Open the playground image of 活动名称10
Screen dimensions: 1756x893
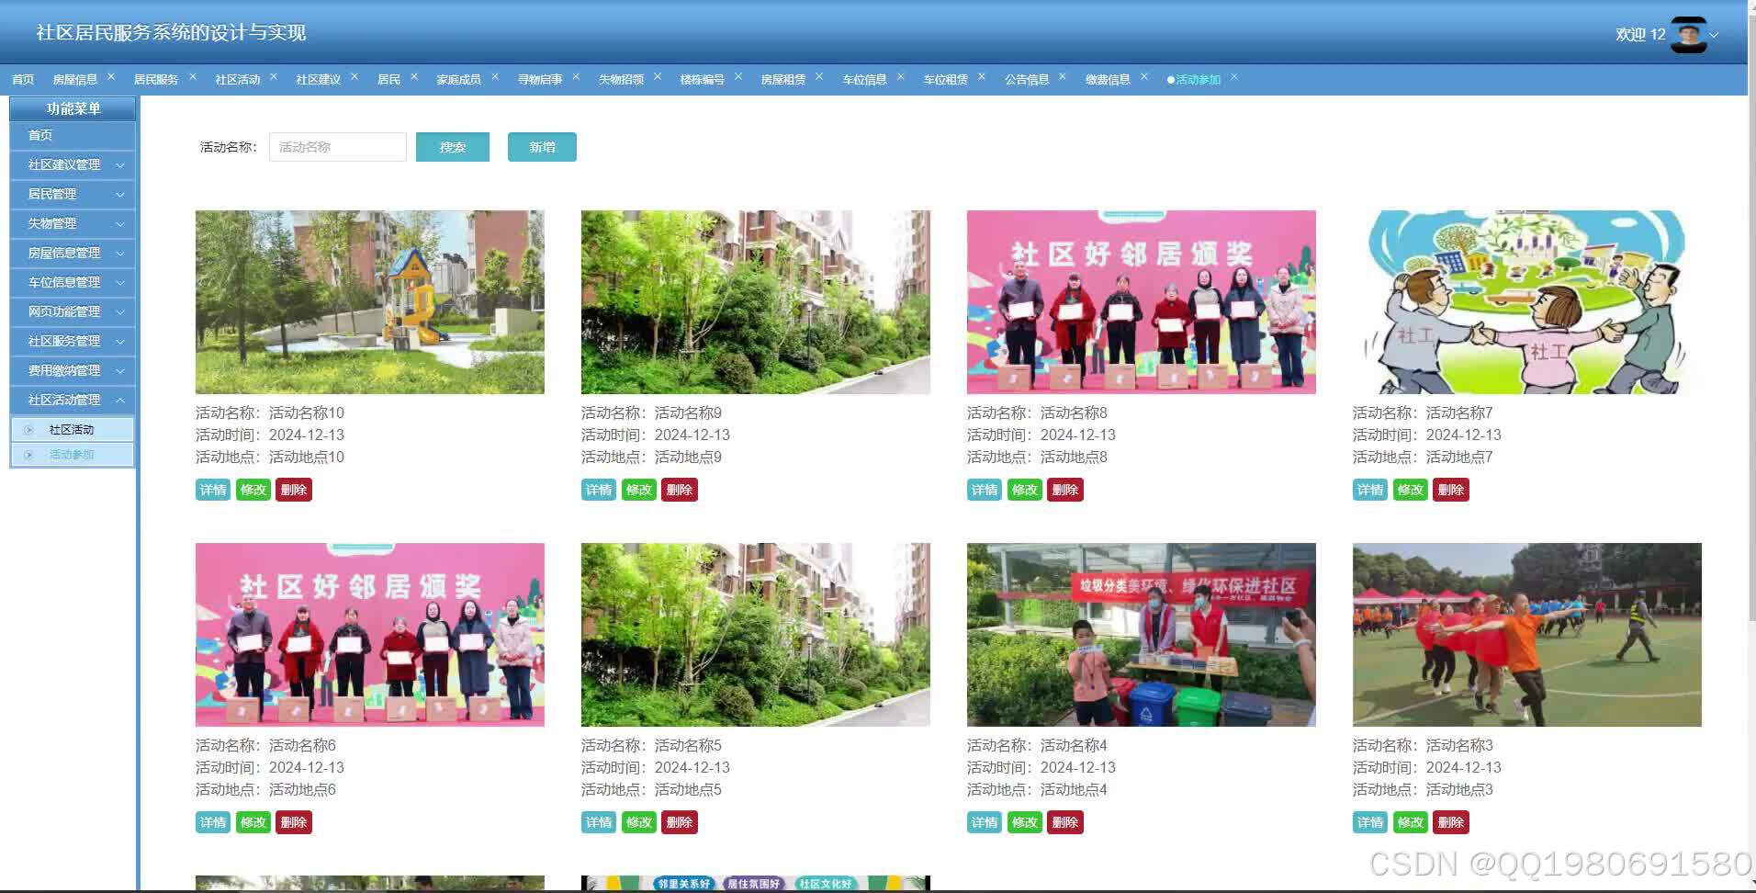370,302
